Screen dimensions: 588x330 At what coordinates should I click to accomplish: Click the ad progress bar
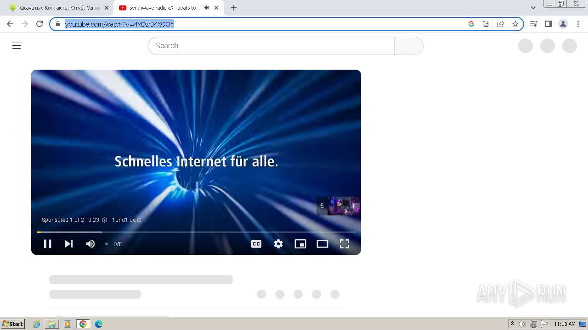(x=196, y=232)
